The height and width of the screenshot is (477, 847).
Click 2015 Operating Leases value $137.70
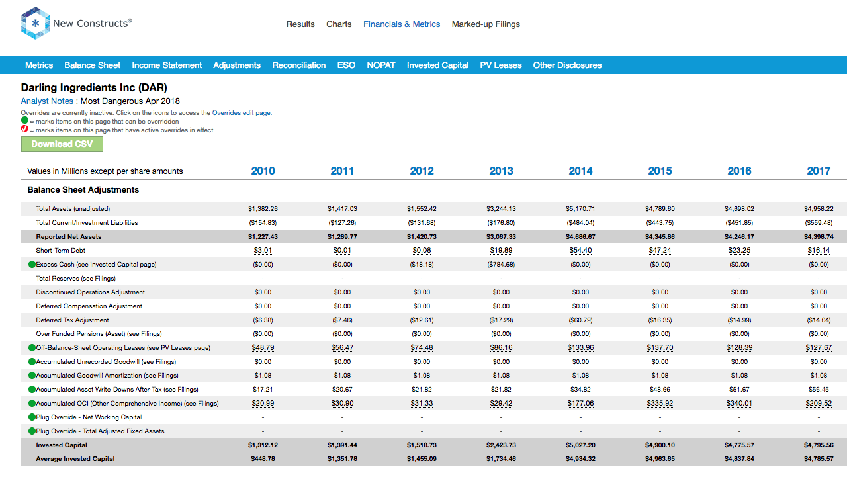coord(660,348)
